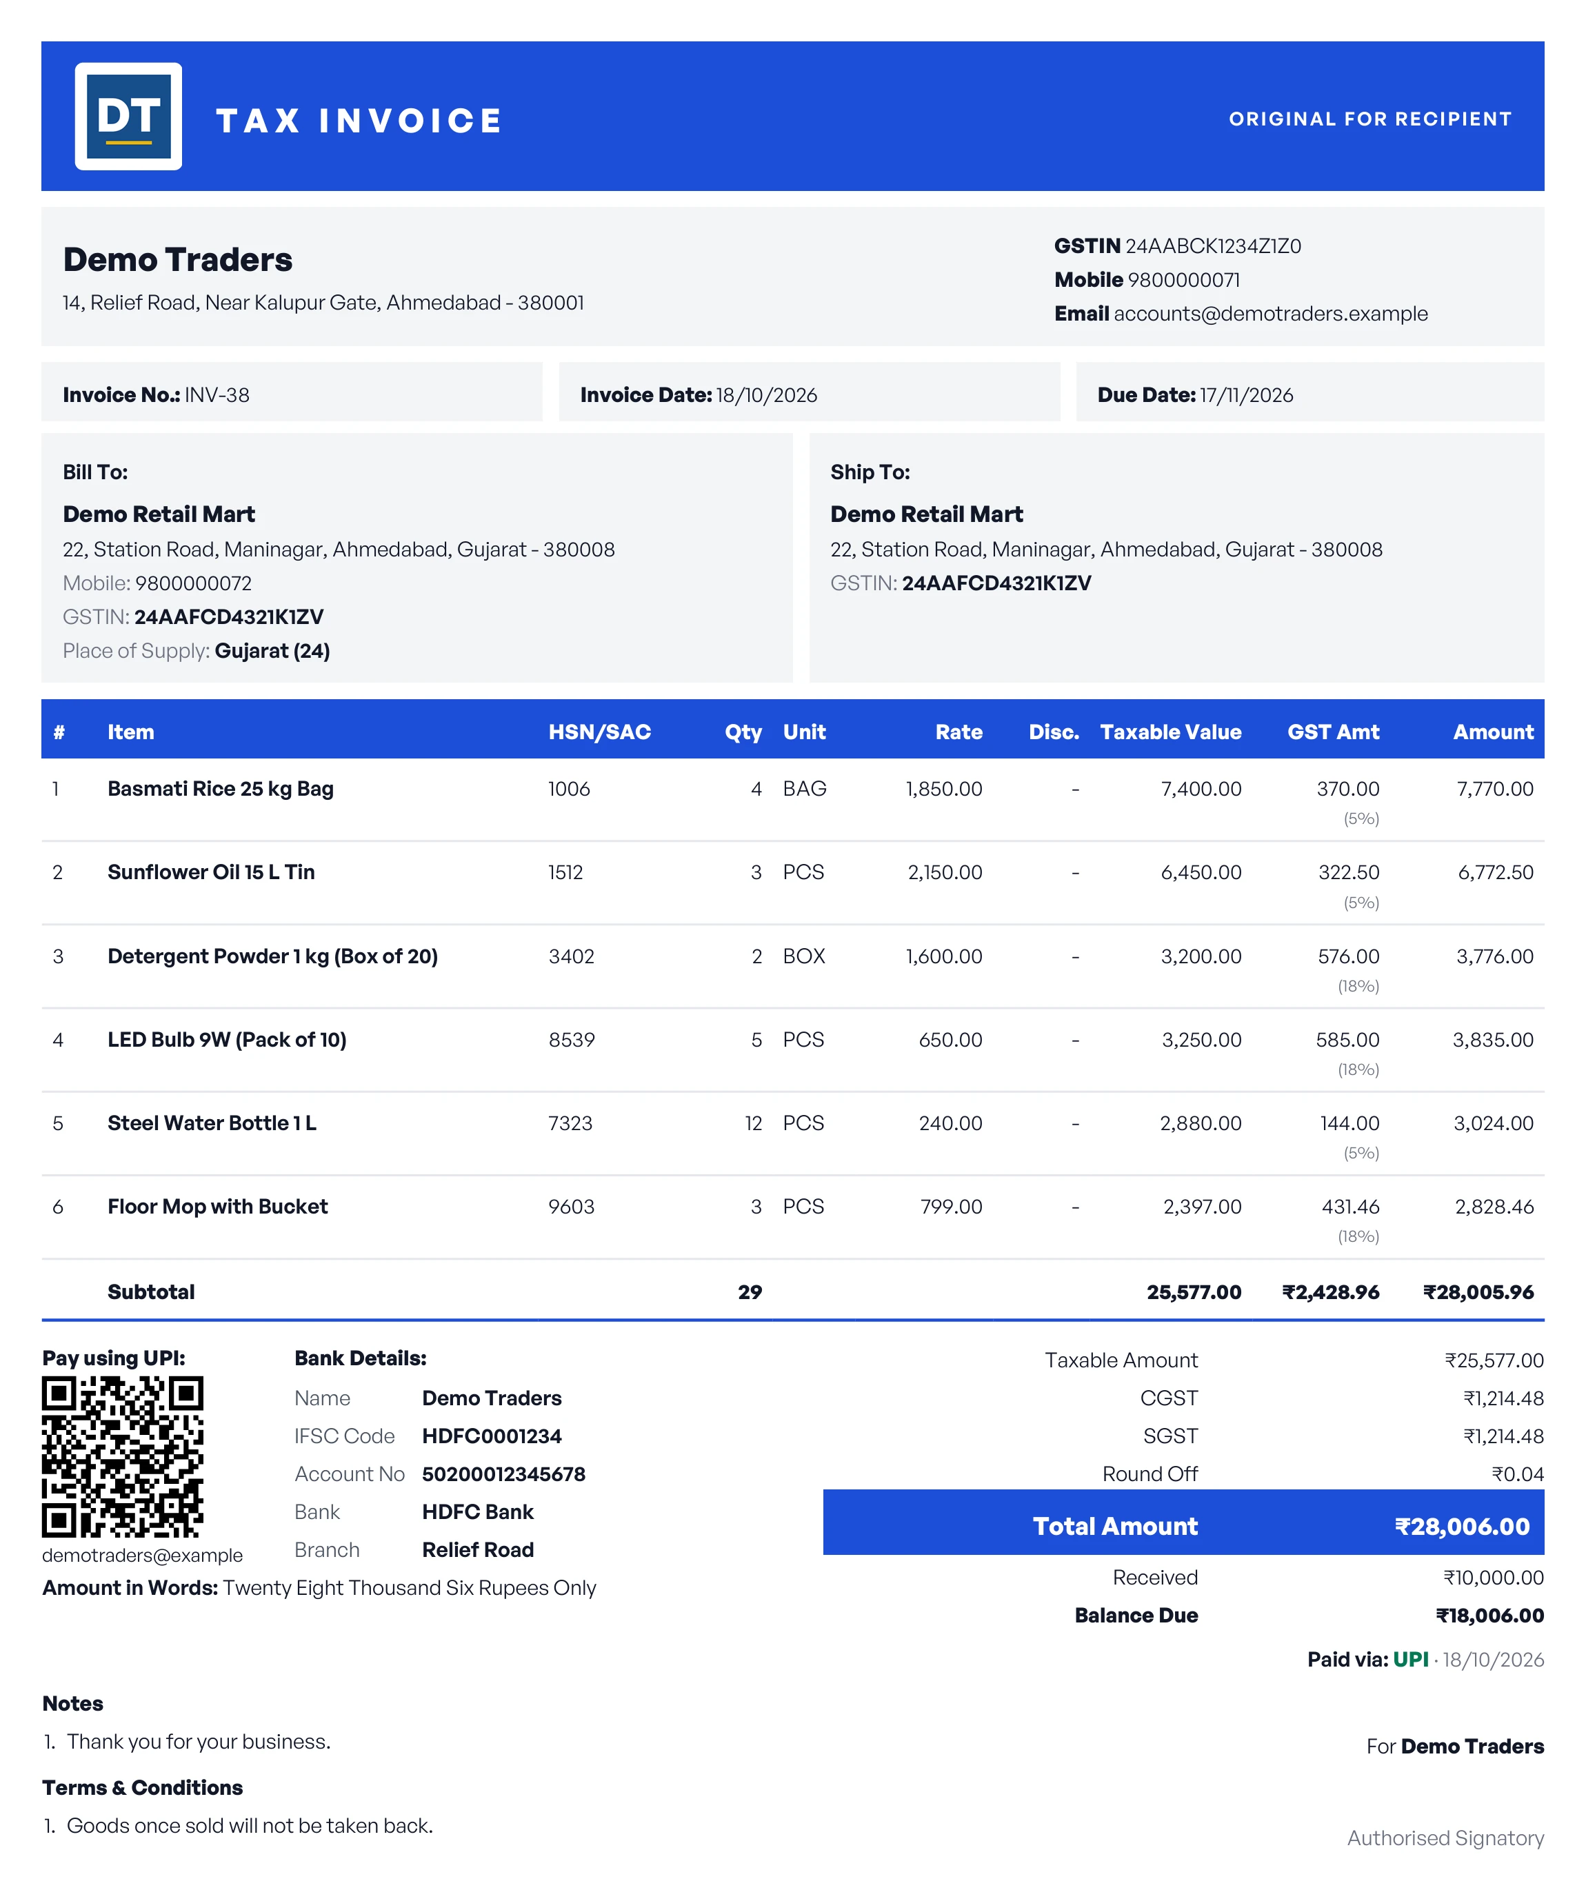Click Floor Mop with Bucket item
The width and height of the screenshot is (1586, 1890).
(x=217, y=1206)
